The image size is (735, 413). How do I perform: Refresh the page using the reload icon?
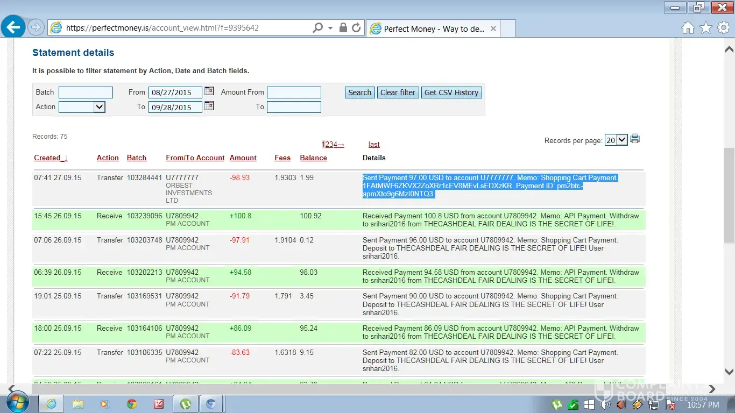coord(356,28)
